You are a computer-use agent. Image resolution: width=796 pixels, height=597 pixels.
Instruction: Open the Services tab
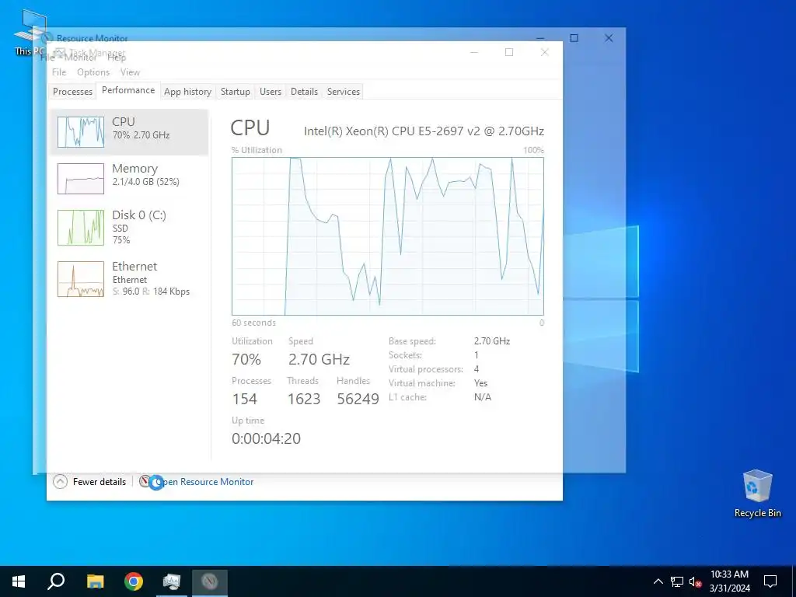click(x=343, y=92)
